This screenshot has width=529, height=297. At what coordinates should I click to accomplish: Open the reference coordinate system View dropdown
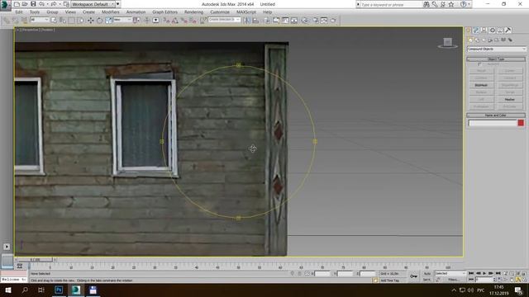122,20
